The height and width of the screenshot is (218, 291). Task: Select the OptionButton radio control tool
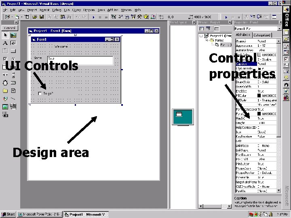point(13,59)
